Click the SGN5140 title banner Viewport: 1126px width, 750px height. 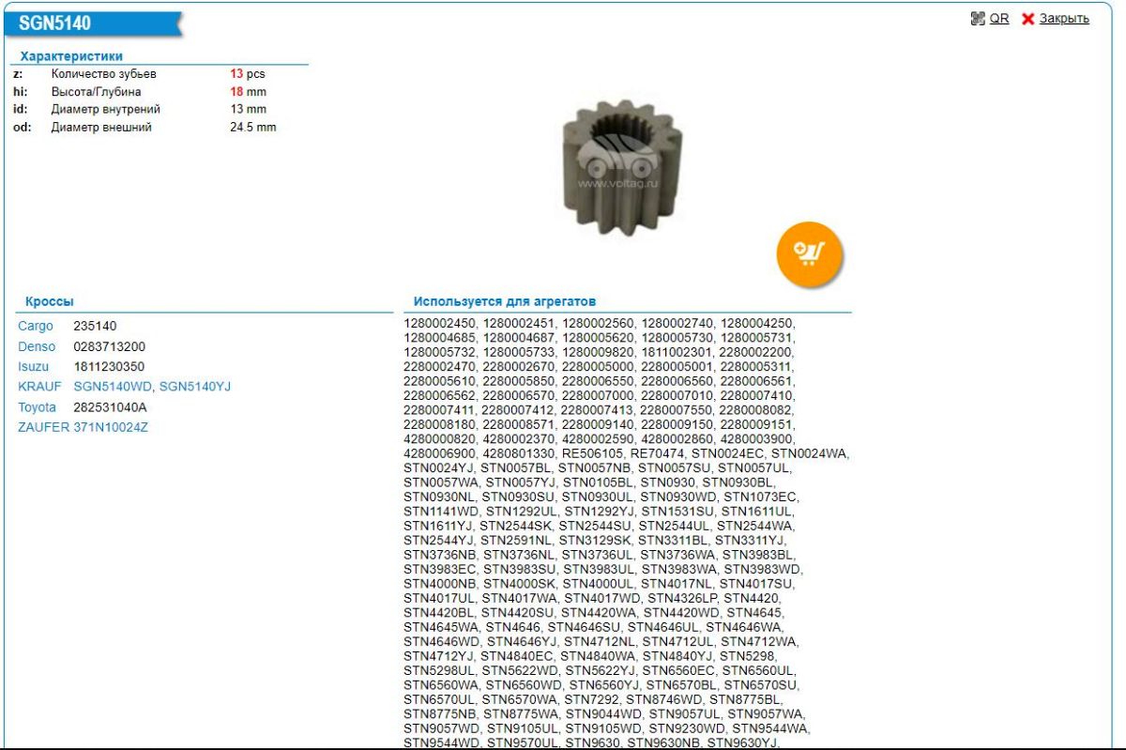(94, 23)
